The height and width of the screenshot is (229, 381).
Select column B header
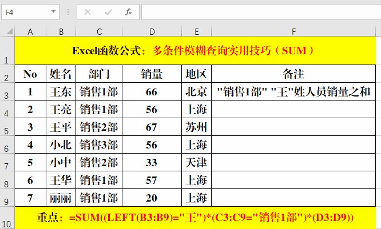[x=61, y=31]
